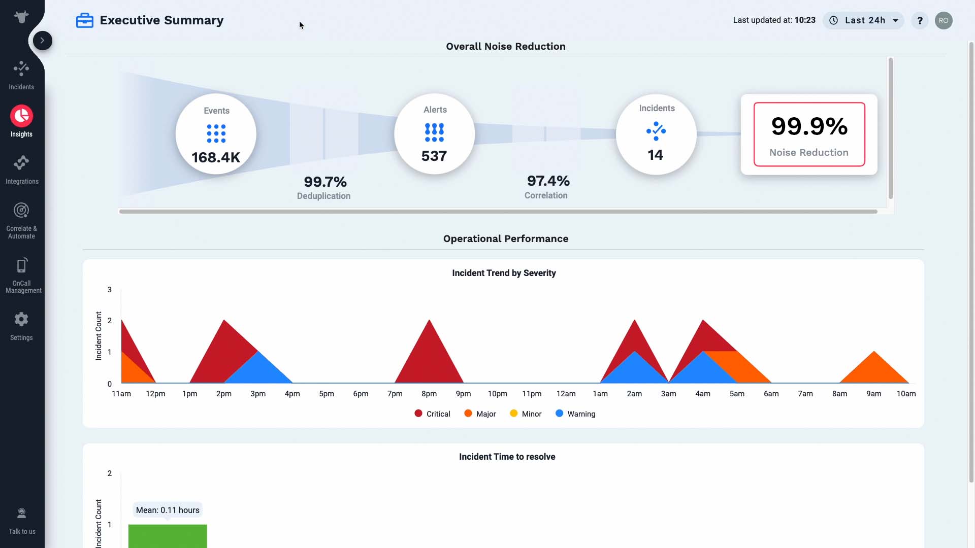Click the Mean: 0.11 hours label
975x548 pixels.
[x=168, y=510]
